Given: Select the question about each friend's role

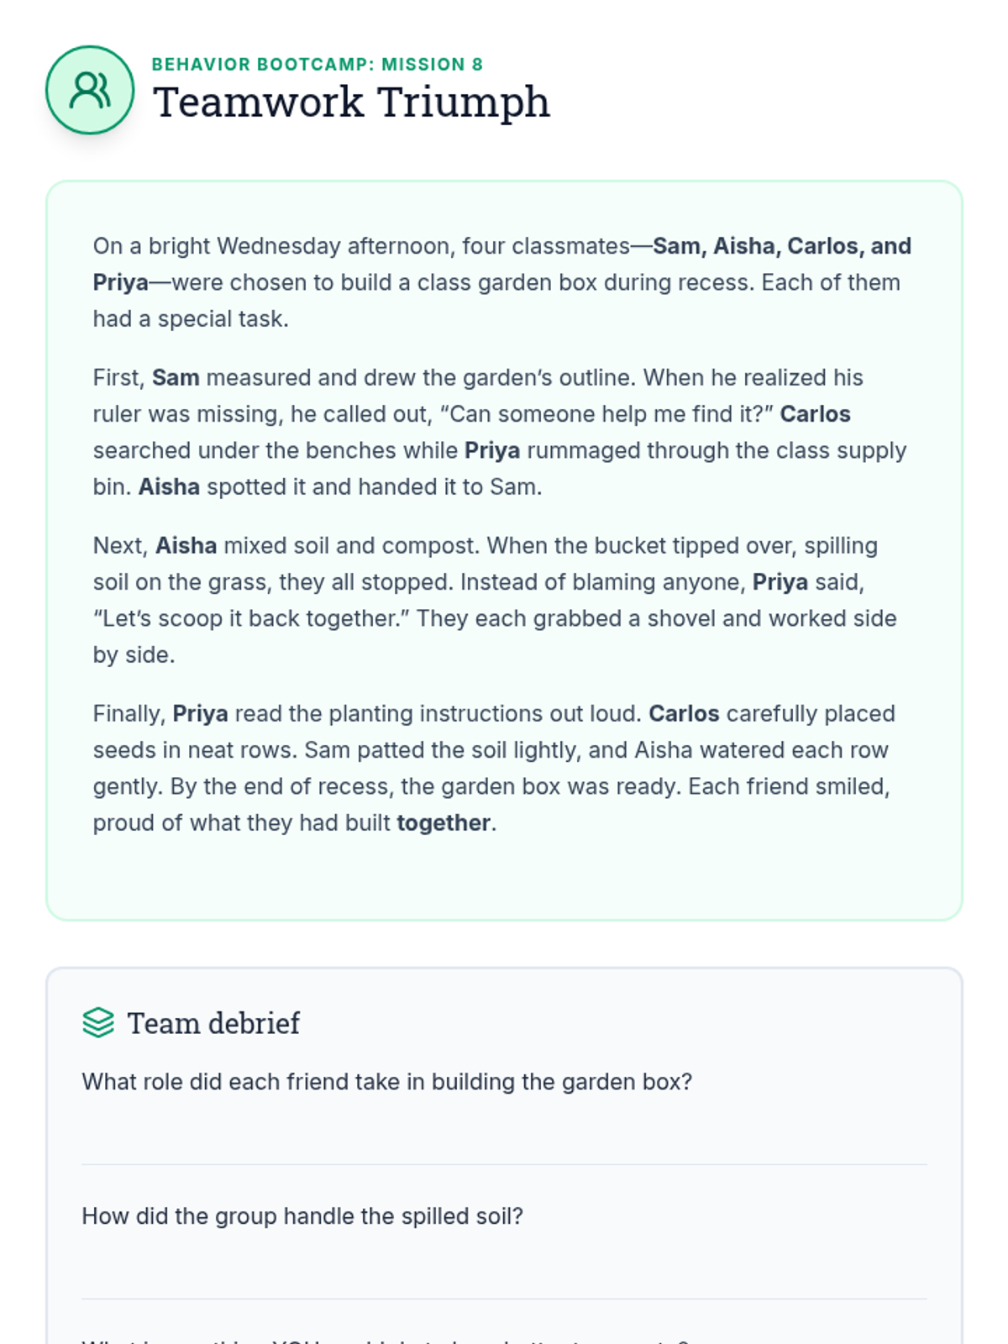Looking at the screenshot, I should pos(386,1082).
